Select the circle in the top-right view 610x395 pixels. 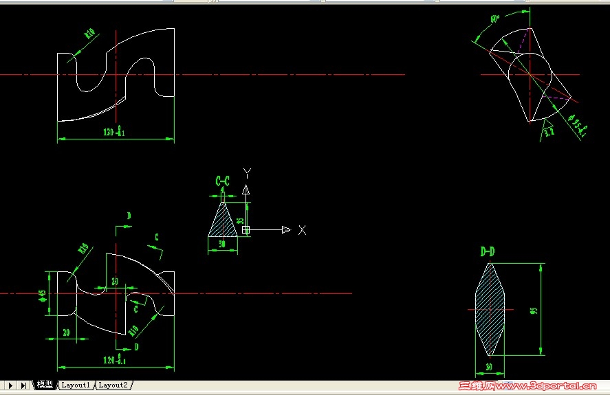tap(530, 74)
